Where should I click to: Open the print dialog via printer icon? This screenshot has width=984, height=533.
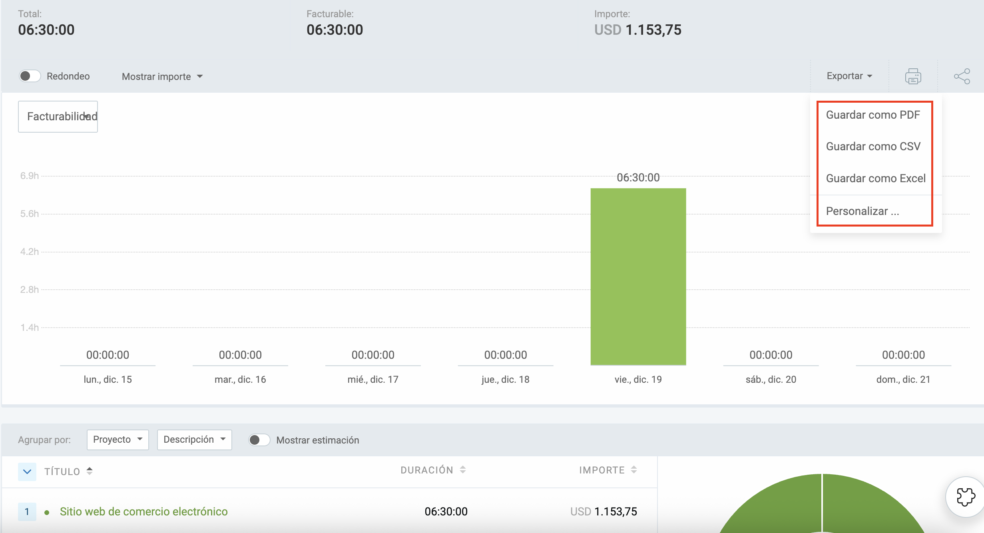pos(913,76)
